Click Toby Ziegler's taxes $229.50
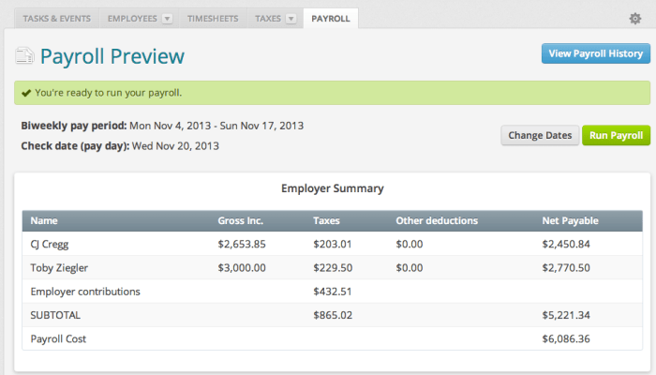 coord(333,268)
